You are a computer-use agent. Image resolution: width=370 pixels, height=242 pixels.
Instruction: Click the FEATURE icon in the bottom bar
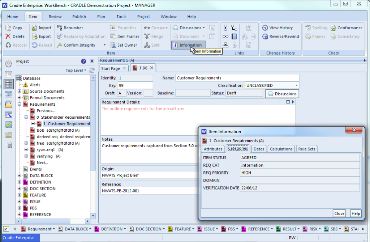tap(170, 229)
